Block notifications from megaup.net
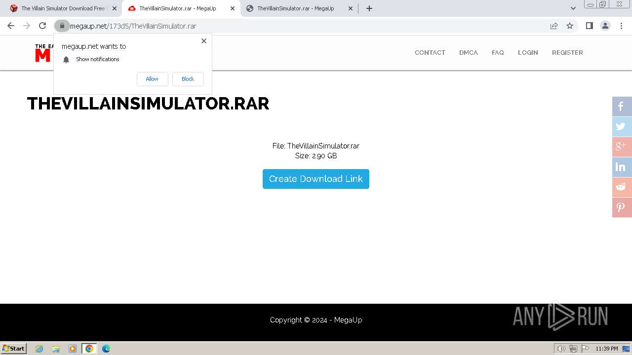Viewport: 632px width, 355px height. (188, 79)
